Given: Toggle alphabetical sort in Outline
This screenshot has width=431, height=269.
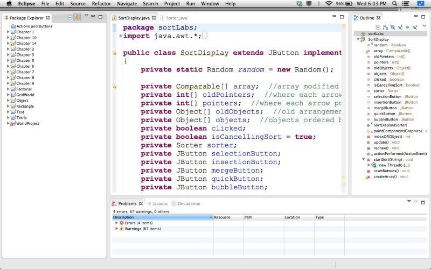Looking at the screenshot, I should (x=385, y=27).
